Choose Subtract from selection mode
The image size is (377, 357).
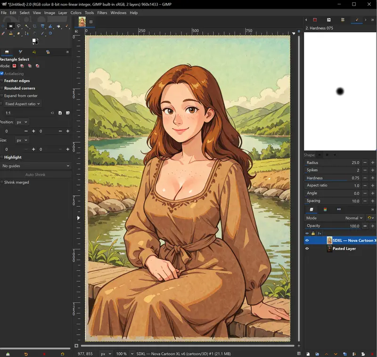point(30,66)
